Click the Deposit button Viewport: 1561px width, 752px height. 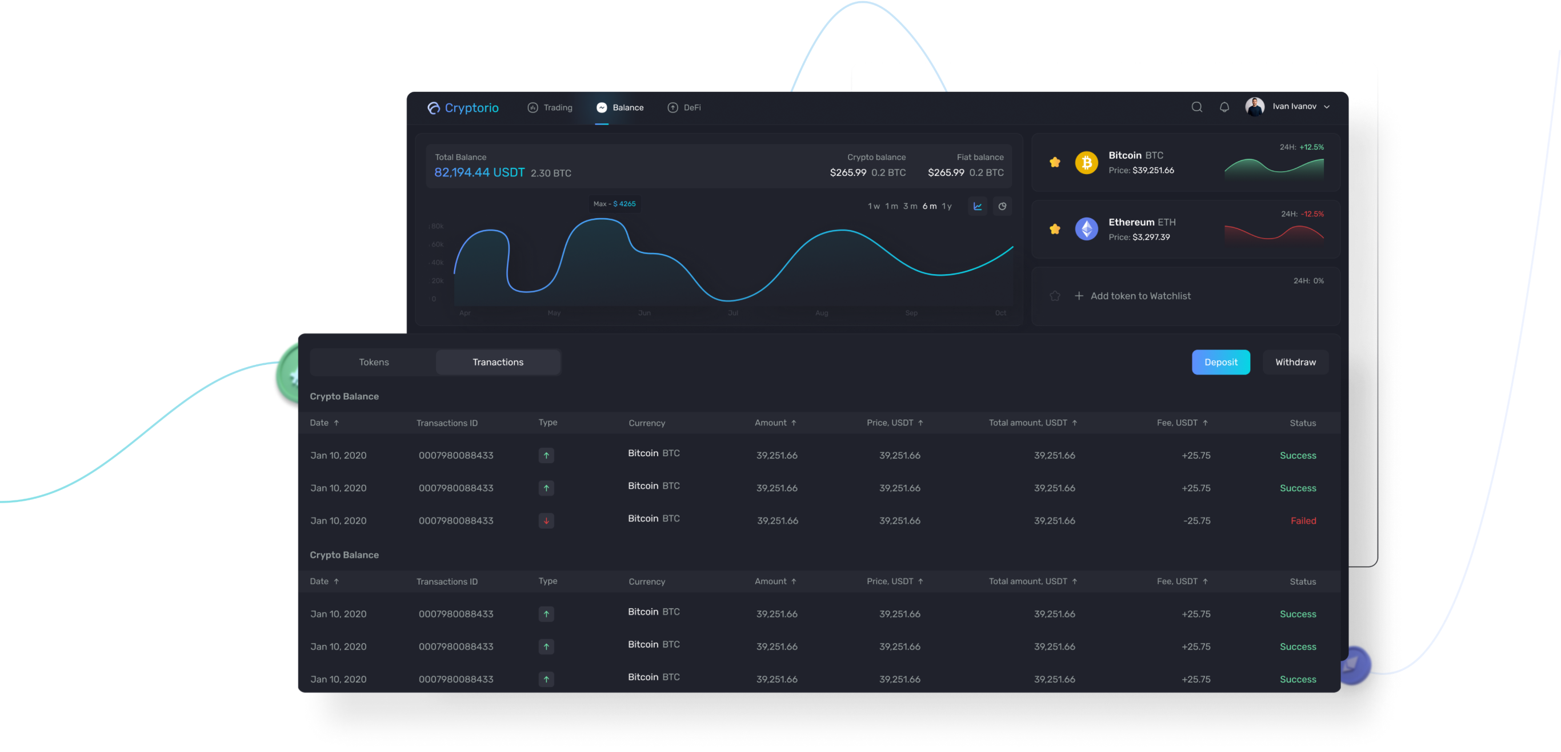(1220, 362)
